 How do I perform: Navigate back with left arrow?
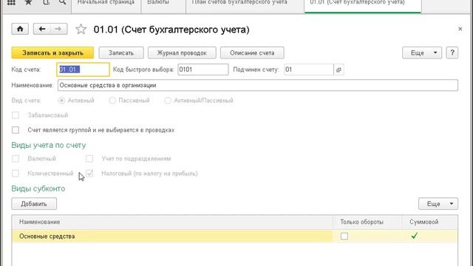(x=41, y=29)
